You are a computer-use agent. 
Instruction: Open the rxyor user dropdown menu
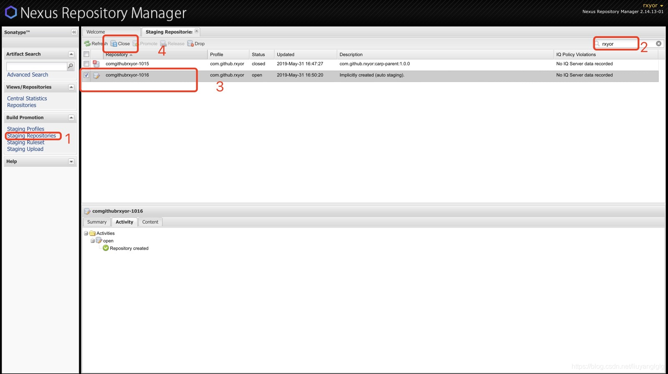tap(653, 5)
